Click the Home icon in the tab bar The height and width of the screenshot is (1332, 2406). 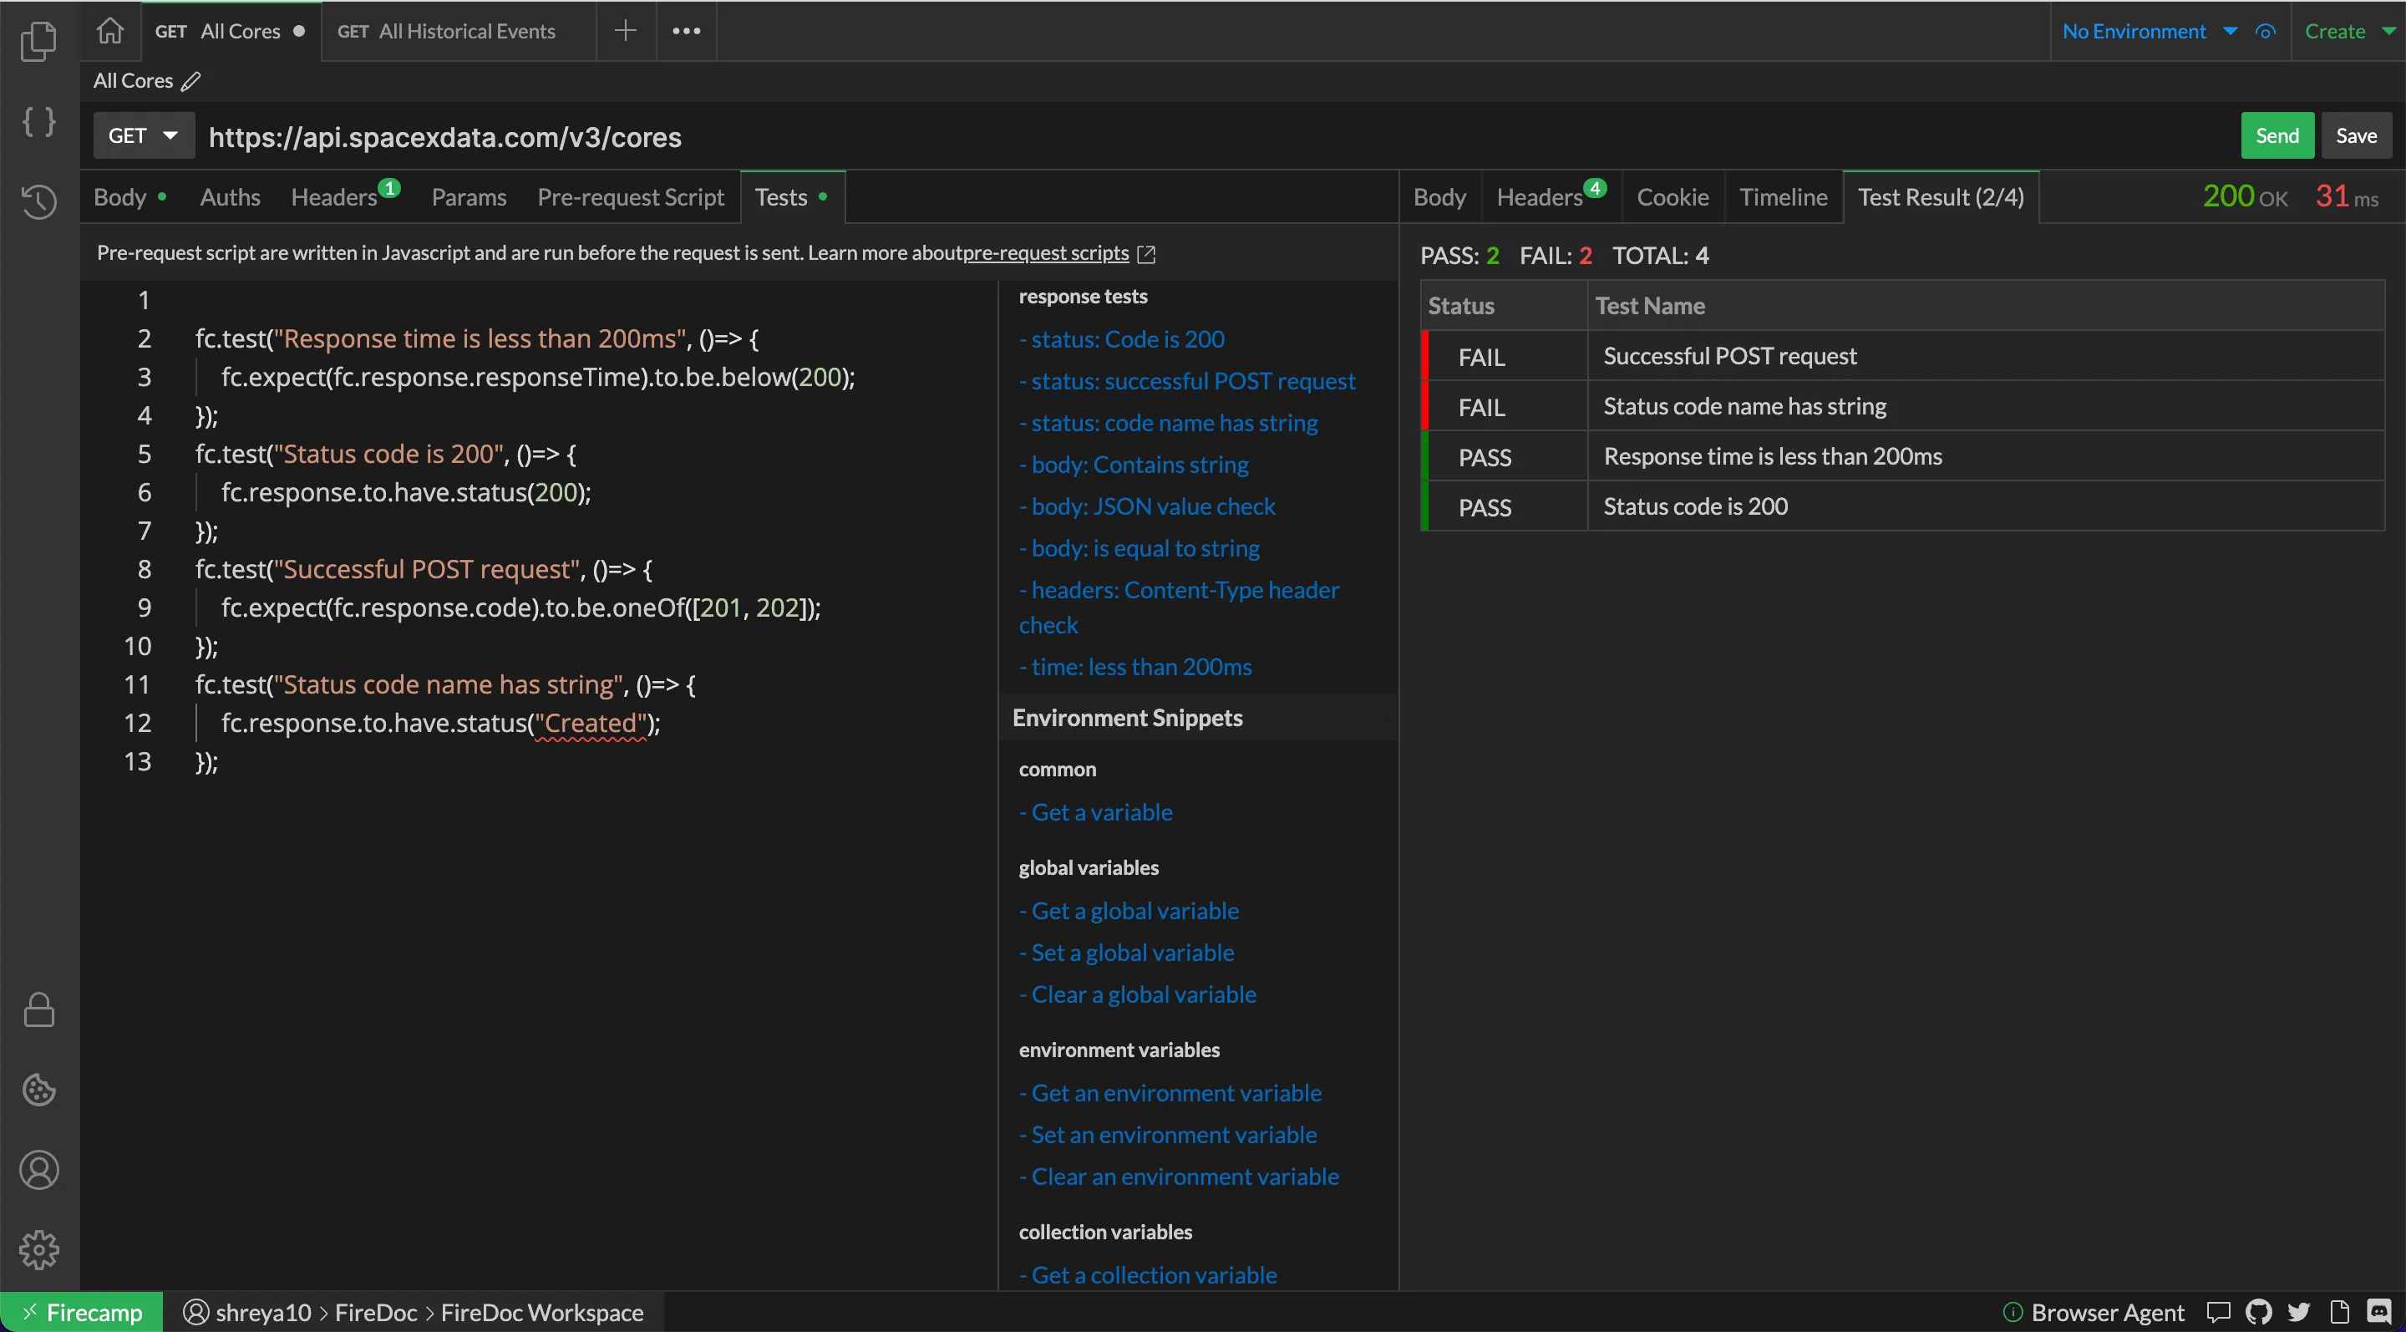pos(110,31)
